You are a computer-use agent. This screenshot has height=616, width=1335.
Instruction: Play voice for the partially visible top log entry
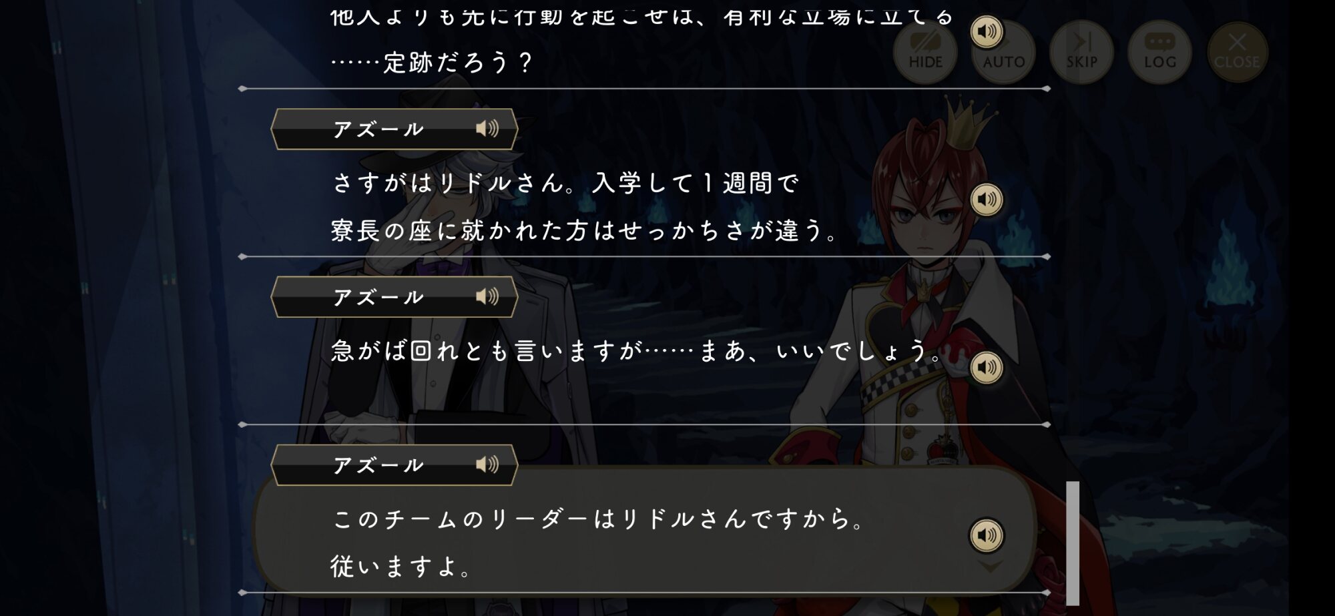point(987,31)
